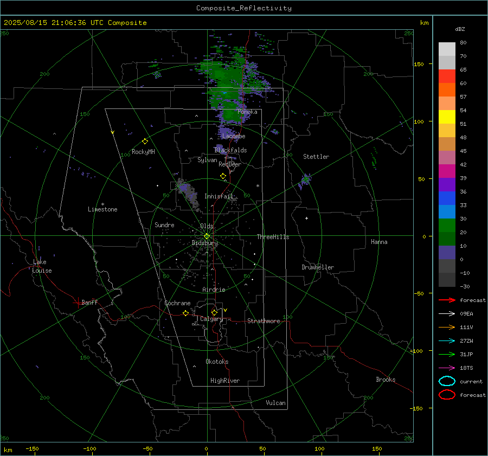Click the Brooks city label
The width and height of the screenshot is (488, 456).
click(386, 380)
